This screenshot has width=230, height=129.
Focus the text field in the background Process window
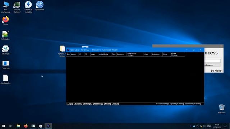click(212, 61)
